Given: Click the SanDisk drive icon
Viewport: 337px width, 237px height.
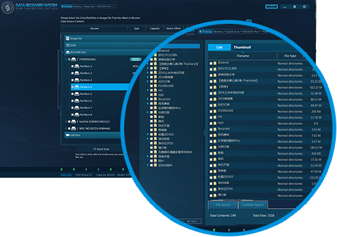Looking at the screenshot, I should (x=73, y=122).
